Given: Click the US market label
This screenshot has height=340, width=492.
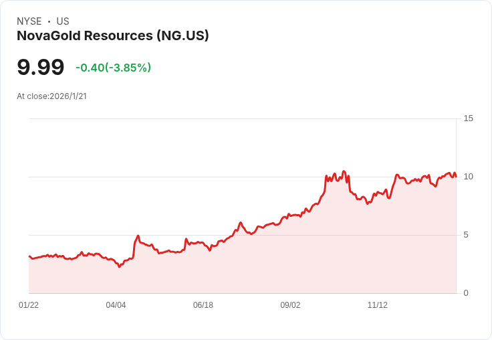Looking at the screenshot, I should pyautogui.click(x=63, y=21).
